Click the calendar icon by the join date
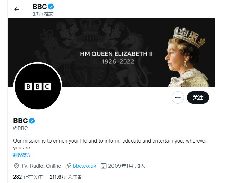Viewport: 225px width, 183px height. (x=103, y=166)
